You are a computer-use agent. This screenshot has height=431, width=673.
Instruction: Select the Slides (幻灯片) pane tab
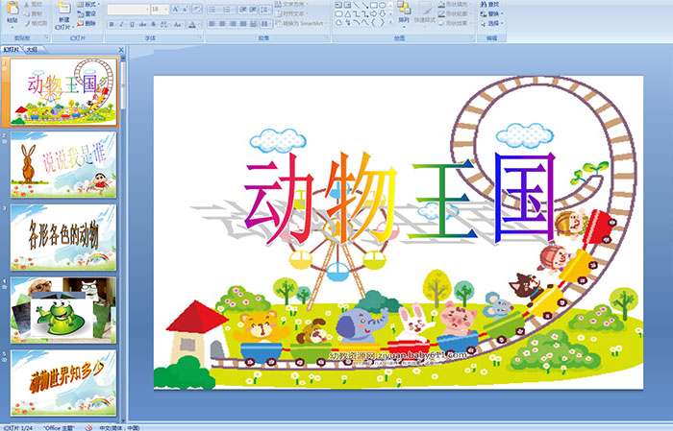(x=12, y=49)
